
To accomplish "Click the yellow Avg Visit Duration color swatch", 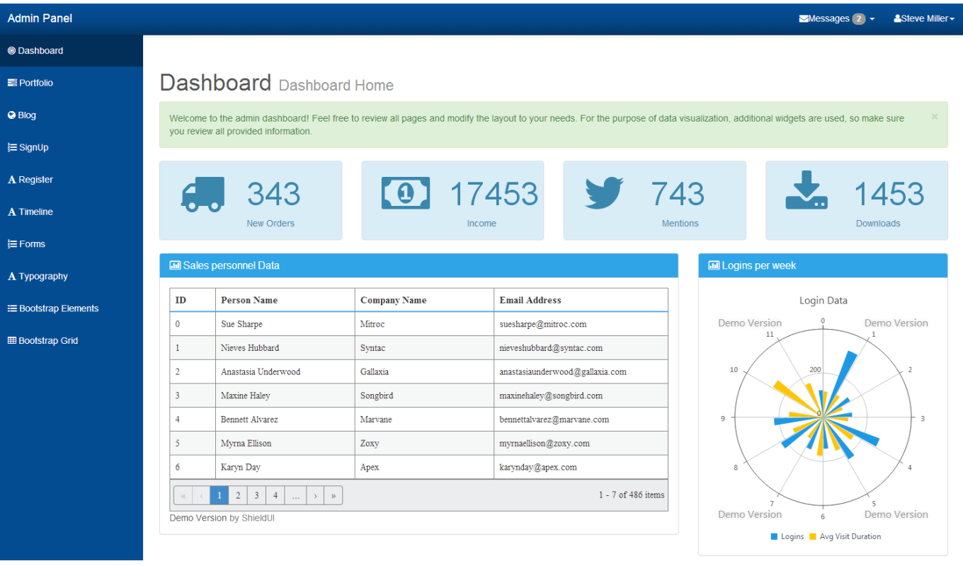I will coord(813,536).
